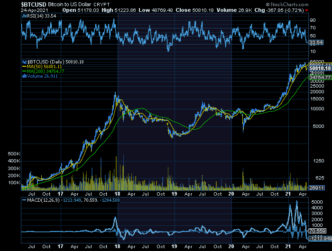Click the 10000 price axis label

tap(318, 109)
